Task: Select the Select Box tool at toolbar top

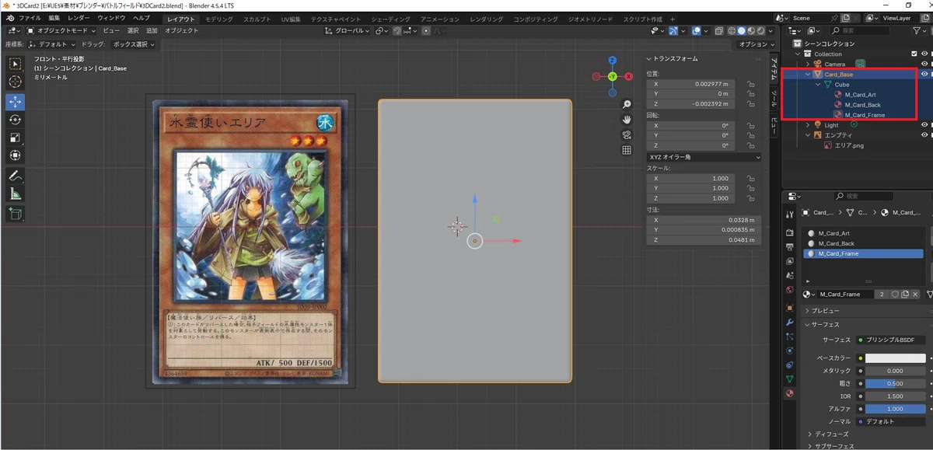Action: (x=16, y=64)
